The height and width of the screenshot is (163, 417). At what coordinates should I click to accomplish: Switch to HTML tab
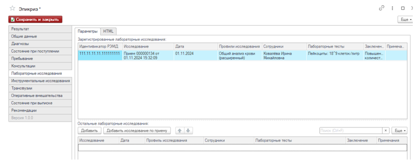(x=108, y=31)
